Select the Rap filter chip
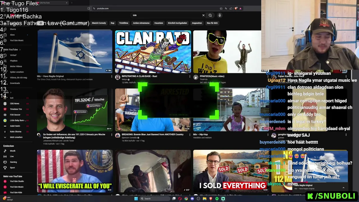Image resolution: width=359 pixels, height=202 pixels. (x=112, y=23)
